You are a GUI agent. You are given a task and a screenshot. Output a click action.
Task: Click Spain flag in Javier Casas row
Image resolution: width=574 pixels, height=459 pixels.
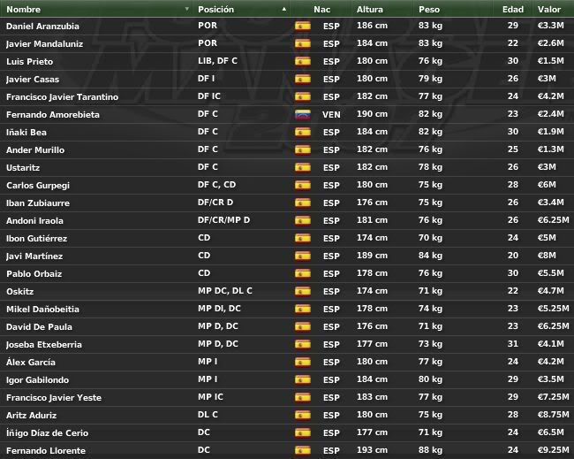coord(303,79)
